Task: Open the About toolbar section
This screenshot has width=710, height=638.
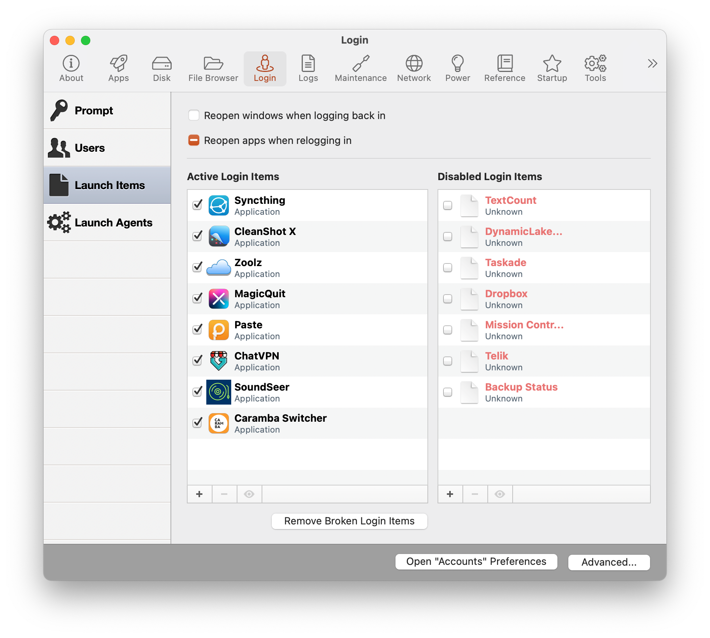Action: pyautogui.click(x=71, y=68)
